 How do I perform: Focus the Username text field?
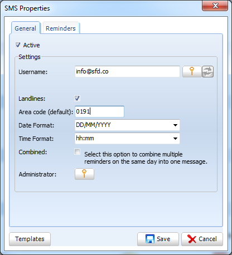pos(127,71)
